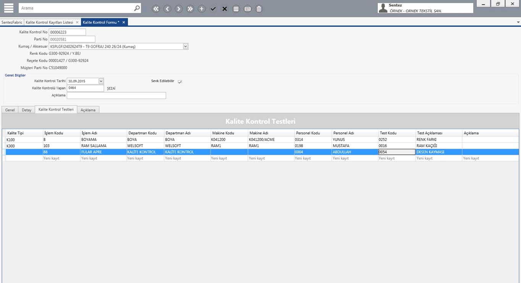Sort by İşlem Kodu column header
Screen dimensions: 521x283
click(x=61, y=133)
